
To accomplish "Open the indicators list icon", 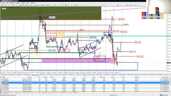I will pyautogui.click(x=76, y=5).
